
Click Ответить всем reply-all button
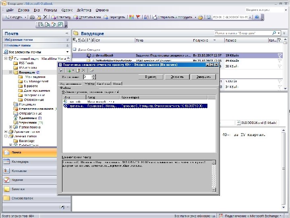[87, 17]
